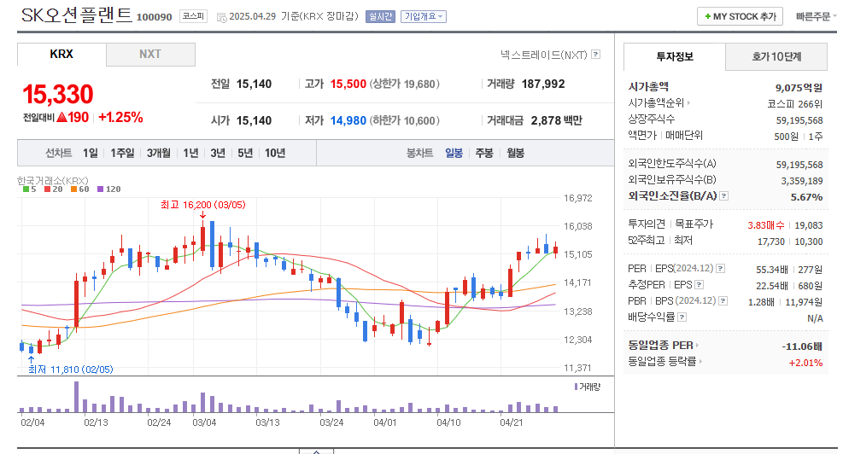This screenshot has width=843, height=454.
Task: Switch to the NXT tab
Action: click(150, 55)
